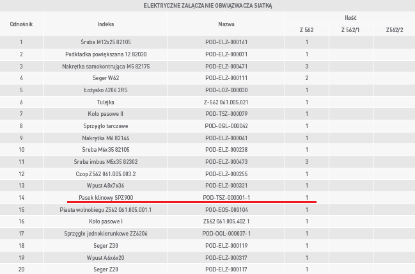
Task: Select part code "POD-OGL-000042"
Action: pyautogui.click(x=226, y=126)
